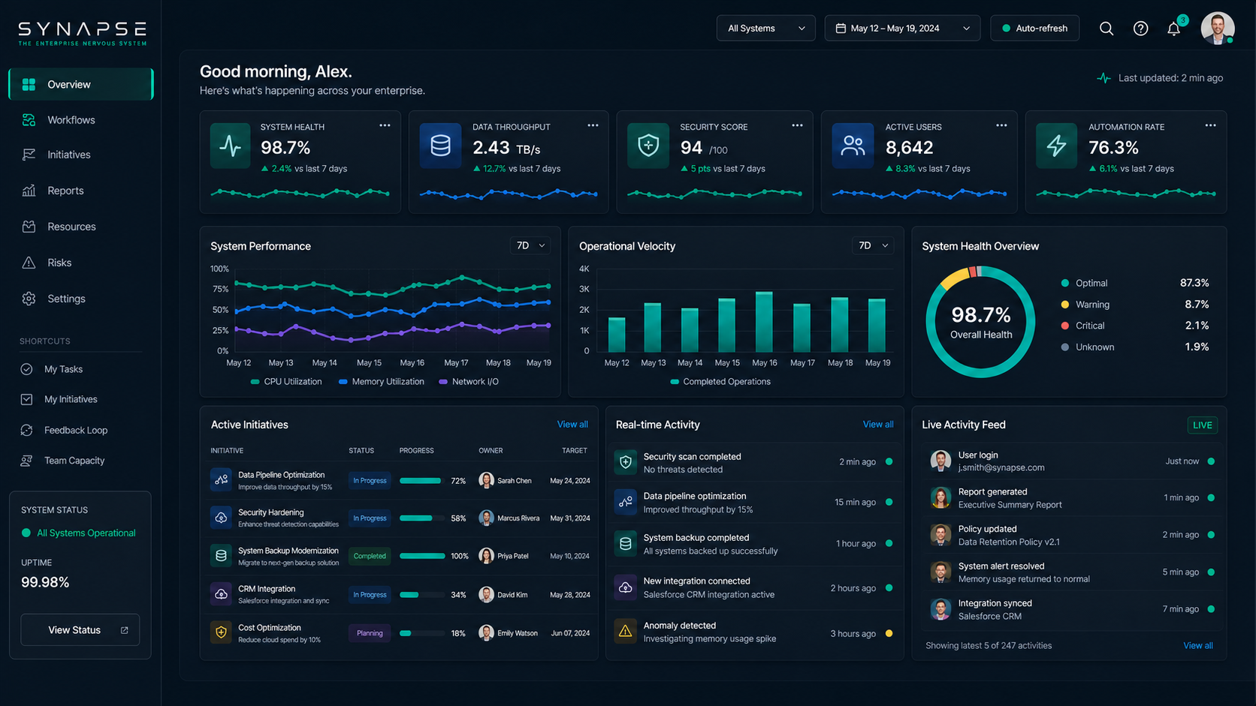
Task: Open Security Score card options menu
Action: click(x=797, y=125)
